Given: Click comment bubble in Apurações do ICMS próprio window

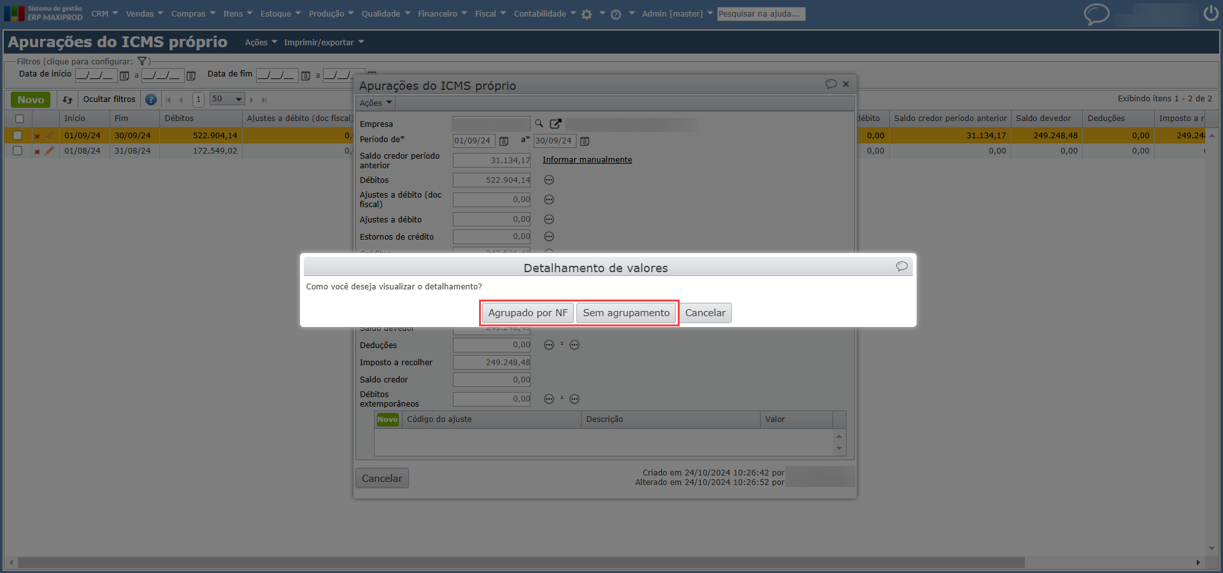Looking at the screenshot, I should point(831,84).
